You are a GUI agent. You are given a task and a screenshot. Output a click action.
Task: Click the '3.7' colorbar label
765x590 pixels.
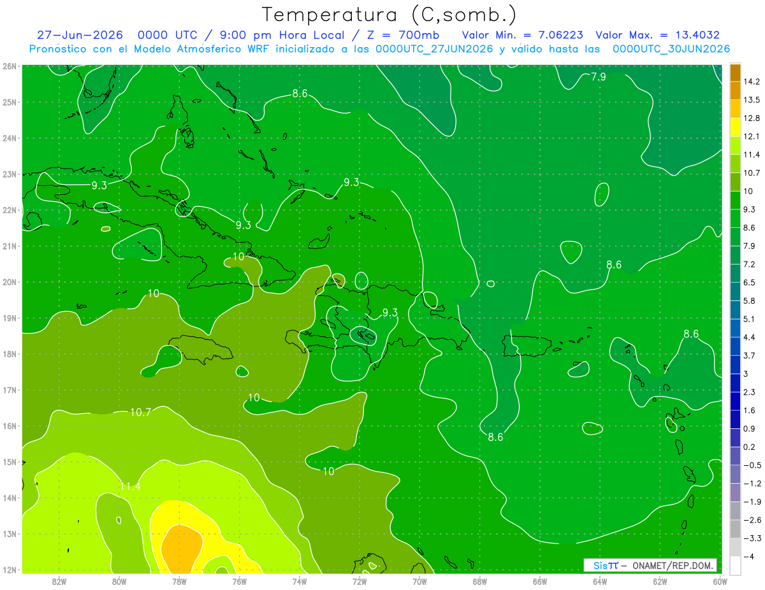click(x=749, y=355)
